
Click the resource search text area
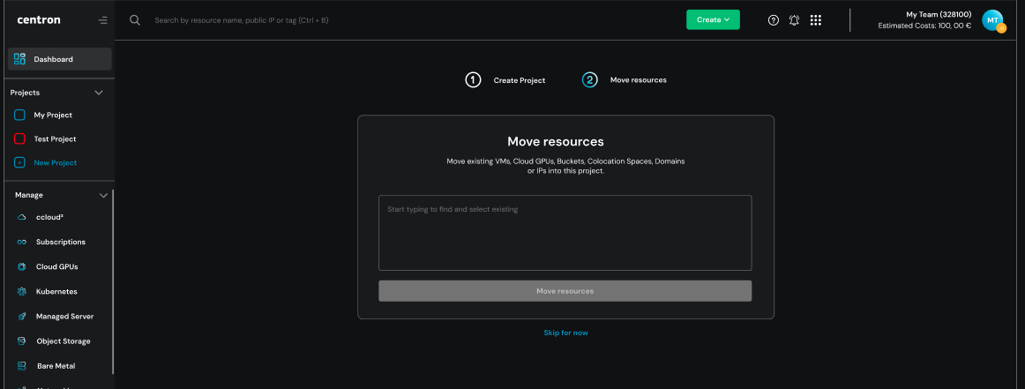[565, 232]
